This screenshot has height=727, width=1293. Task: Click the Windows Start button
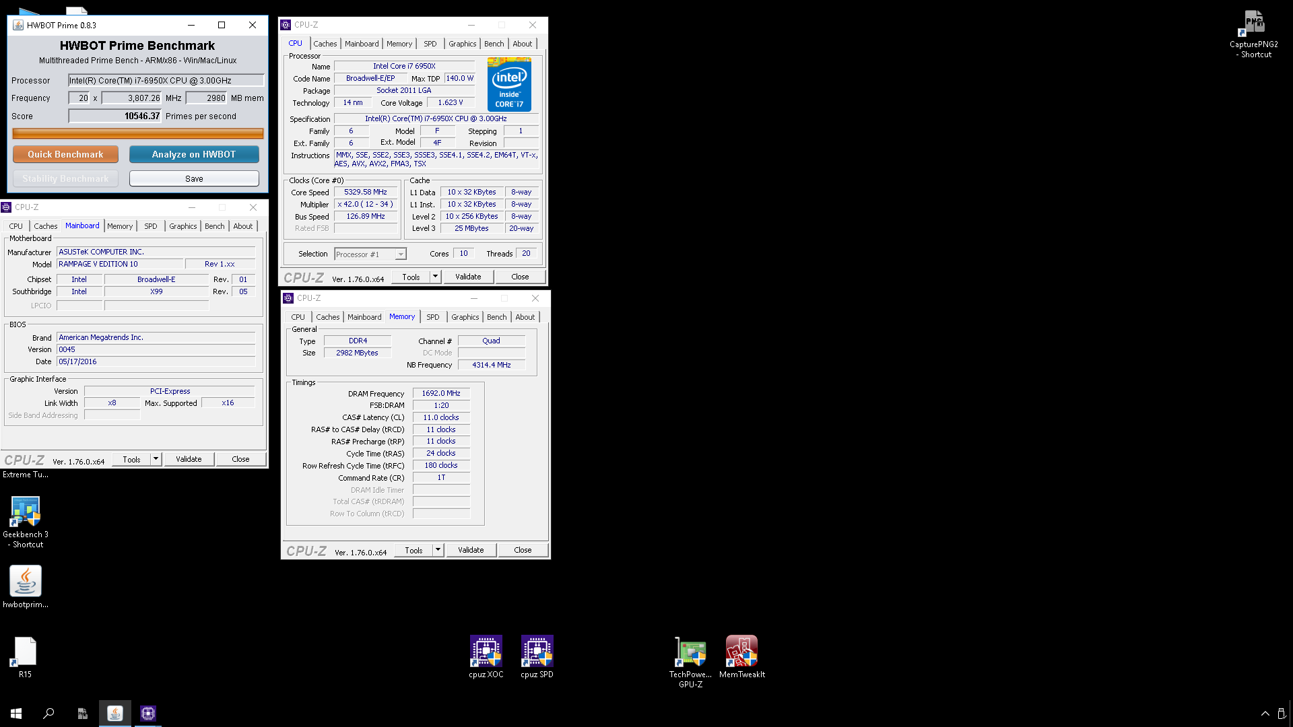[16, 713]
